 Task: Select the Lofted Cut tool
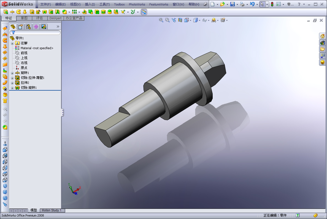click(x=57, y=12)
